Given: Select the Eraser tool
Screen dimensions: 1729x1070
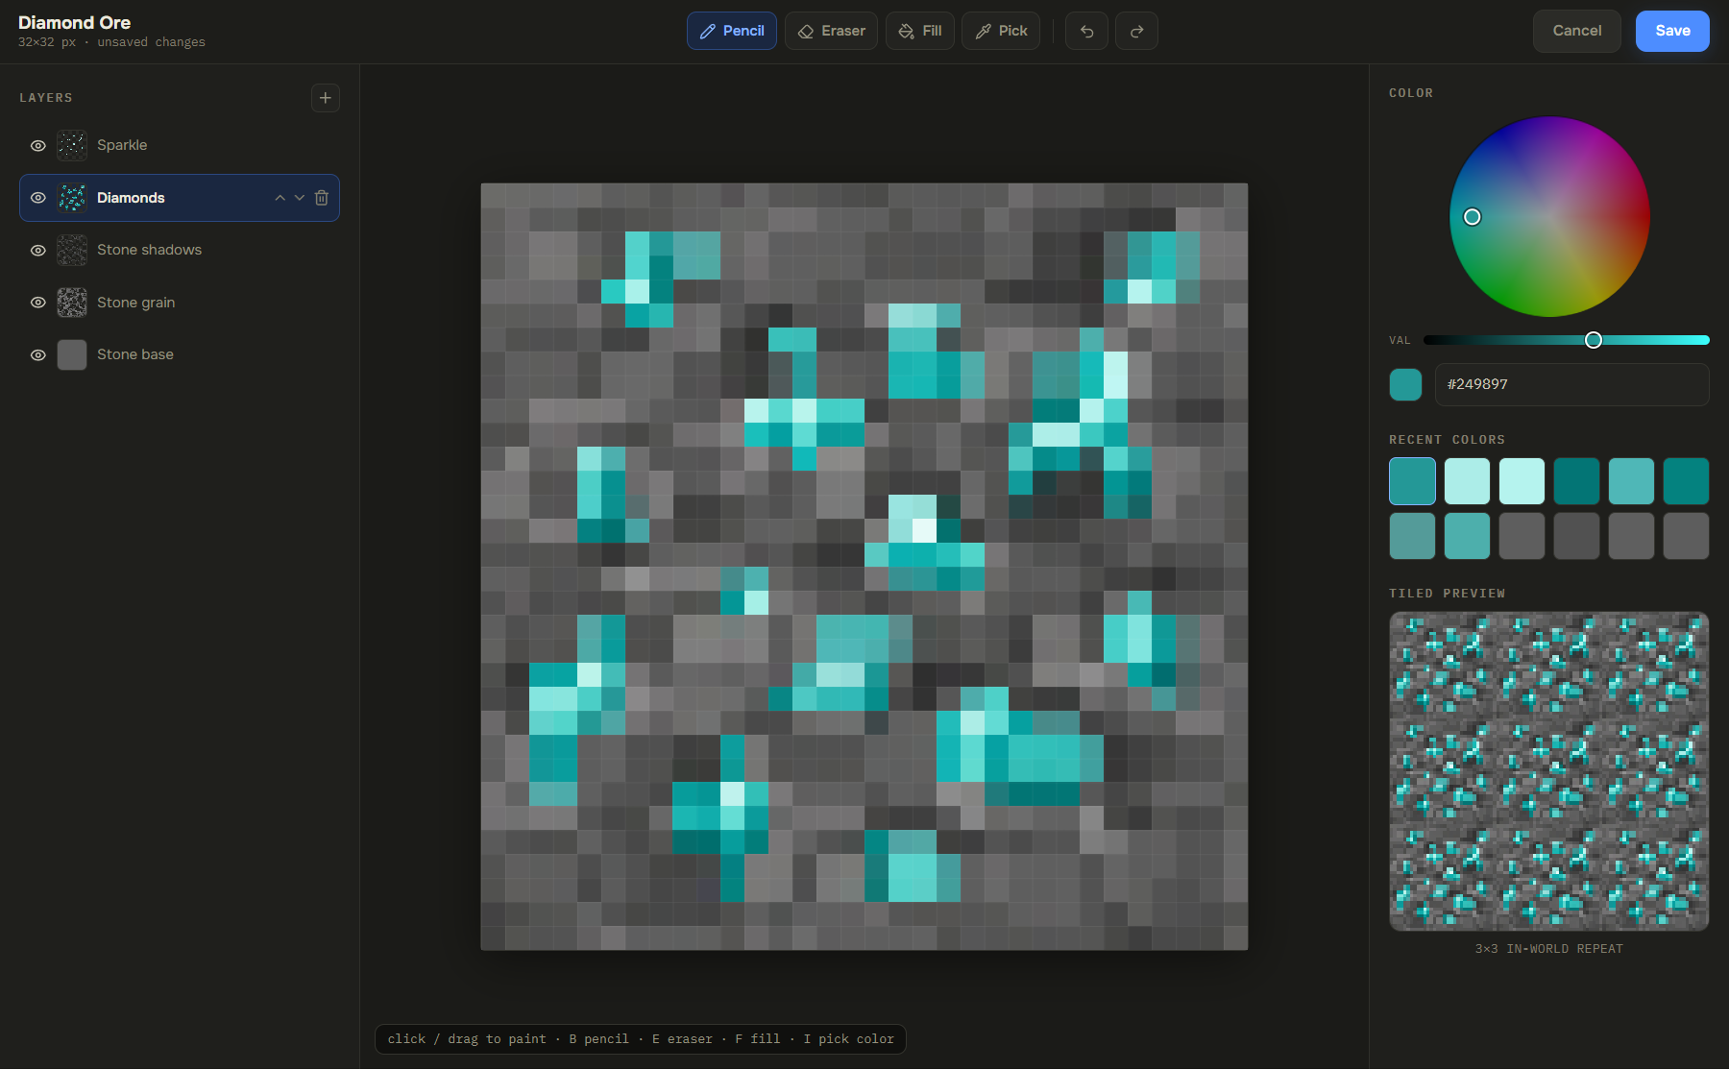Looking at the screenshot, I should click(x=831, y=31).
